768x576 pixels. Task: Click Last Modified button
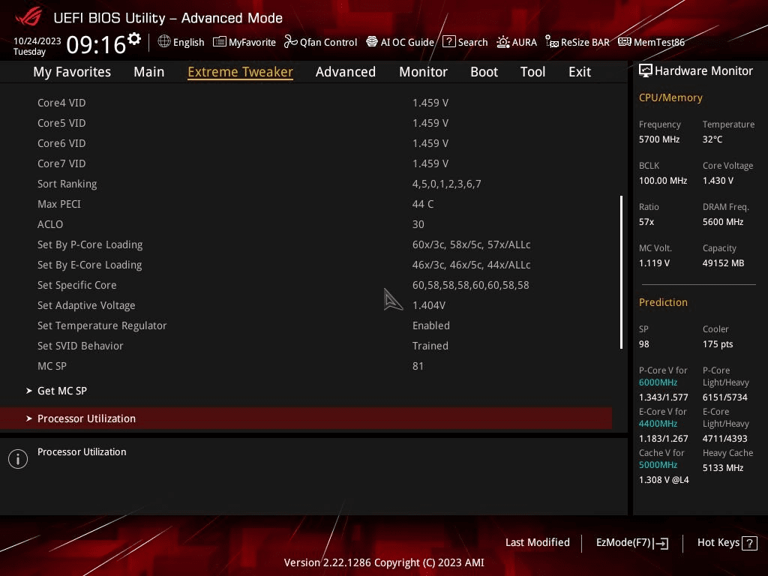(x=537, y=543)
